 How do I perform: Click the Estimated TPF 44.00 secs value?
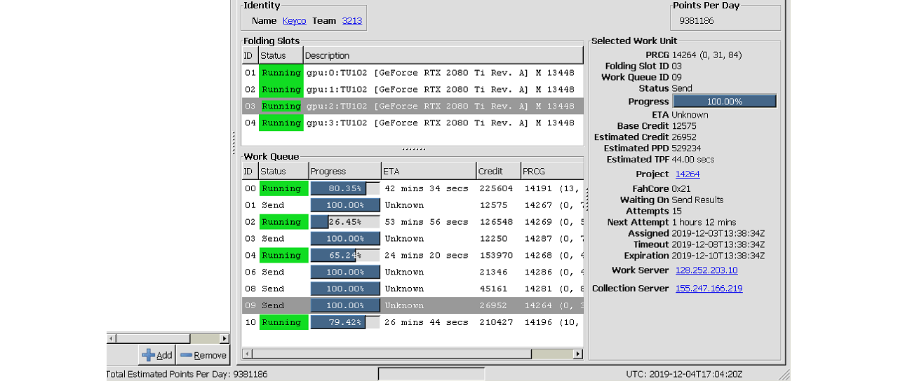(693, 160)
